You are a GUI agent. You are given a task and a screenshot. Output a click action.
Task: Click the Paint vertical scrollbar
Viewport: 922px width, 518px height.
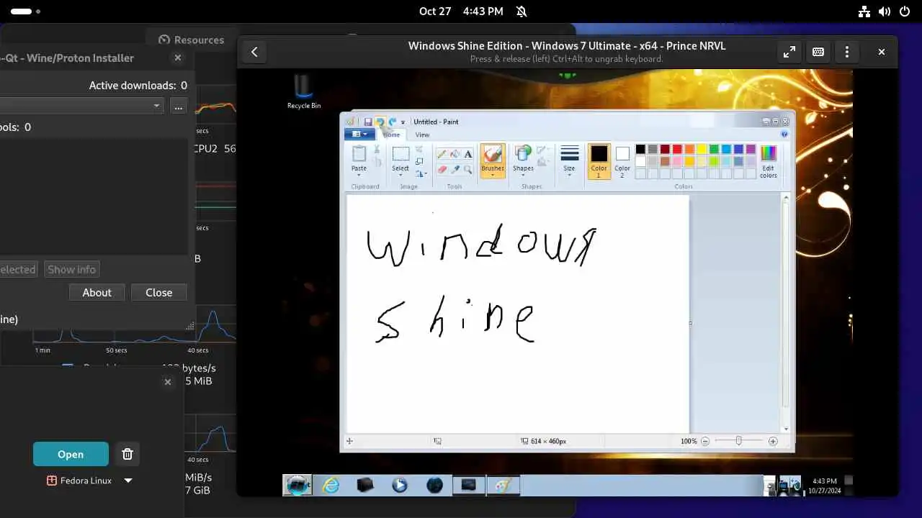(786, 314)
